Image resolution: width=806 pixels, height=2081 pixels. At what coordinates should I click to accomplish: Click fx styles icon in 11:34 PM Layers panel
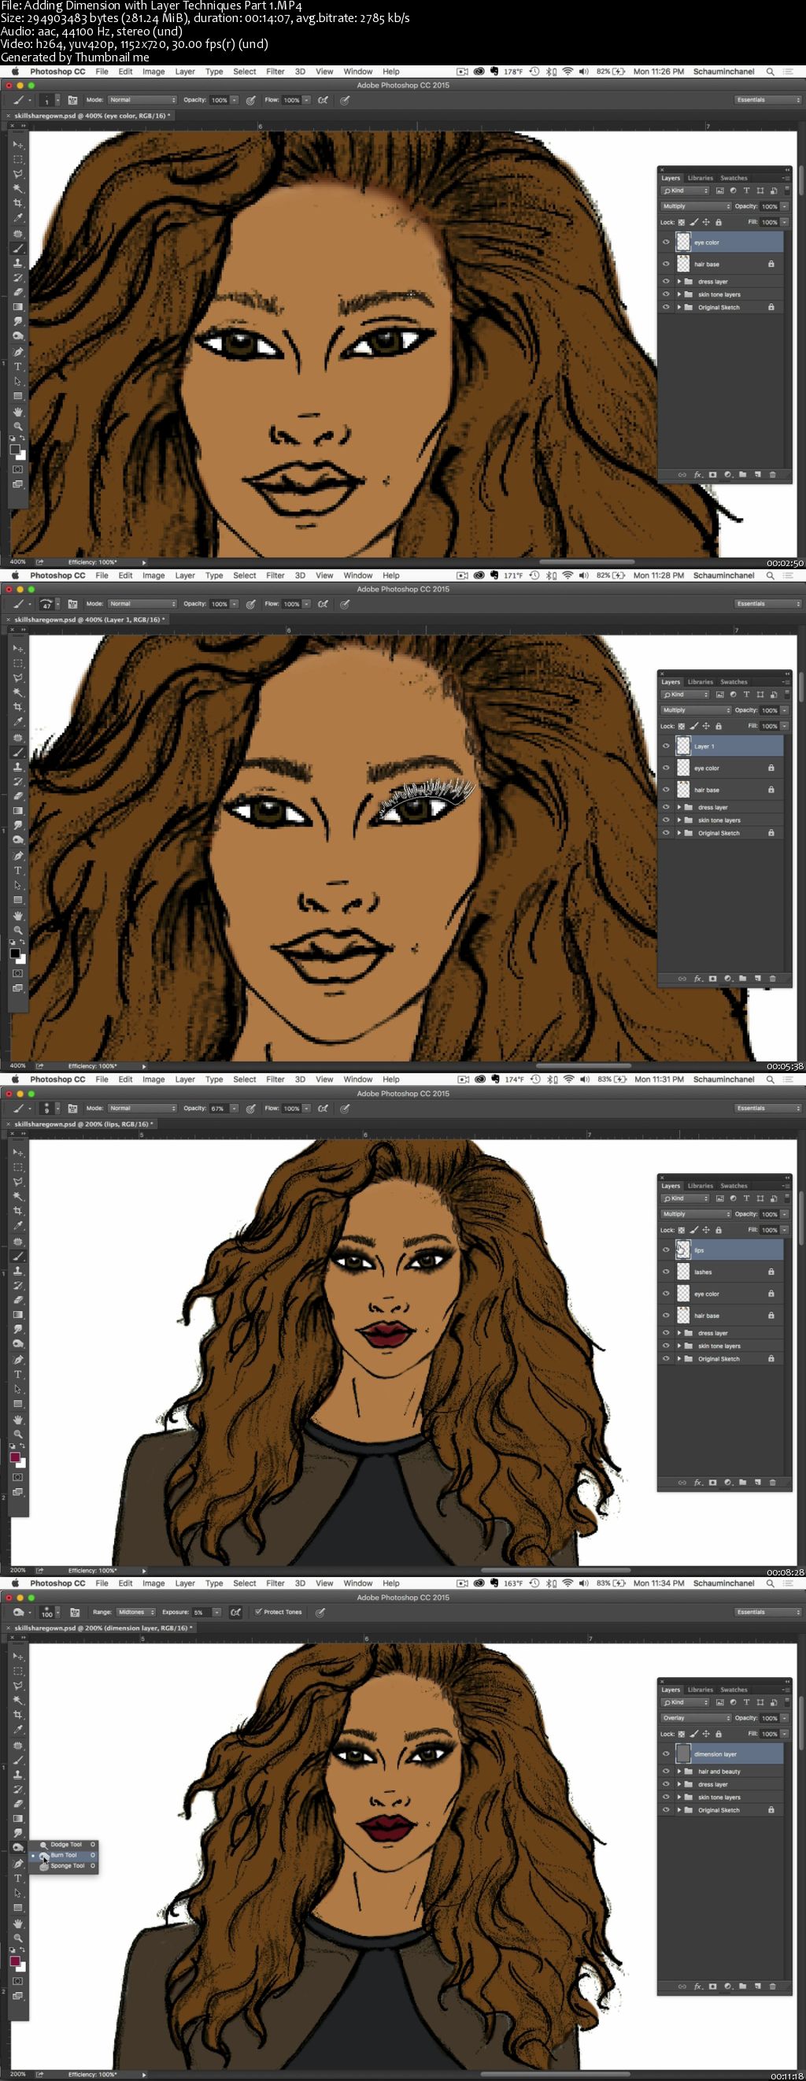pyautogui.click(x=698, y=1987)
